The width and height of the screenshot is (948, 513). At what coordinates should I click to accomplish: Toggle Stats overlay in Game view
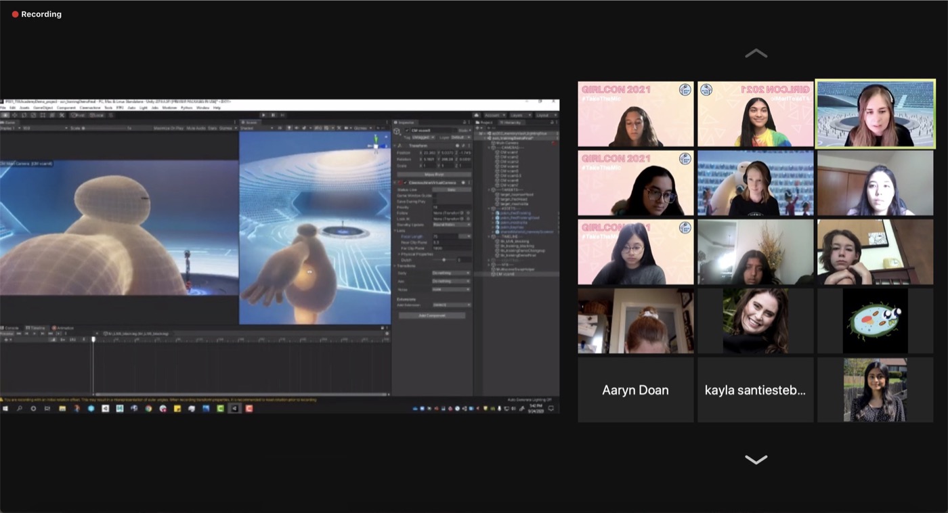(213, 128)
